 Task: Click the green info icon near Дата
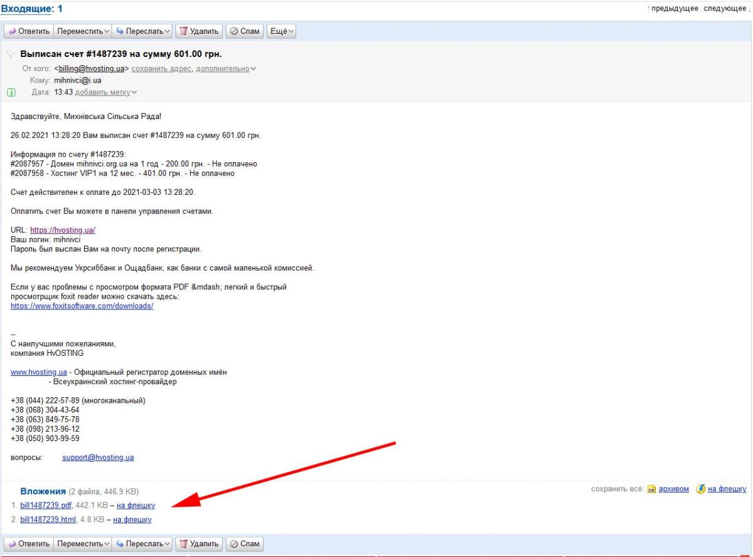11,93
